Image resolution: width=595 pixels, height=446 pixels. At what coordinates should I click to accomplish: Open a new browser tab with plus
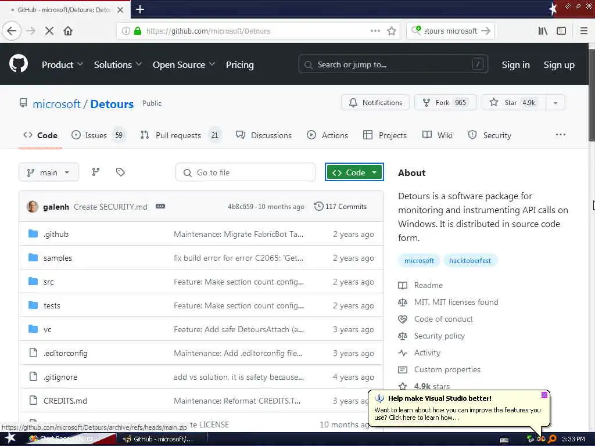click(x=140, y=9)
